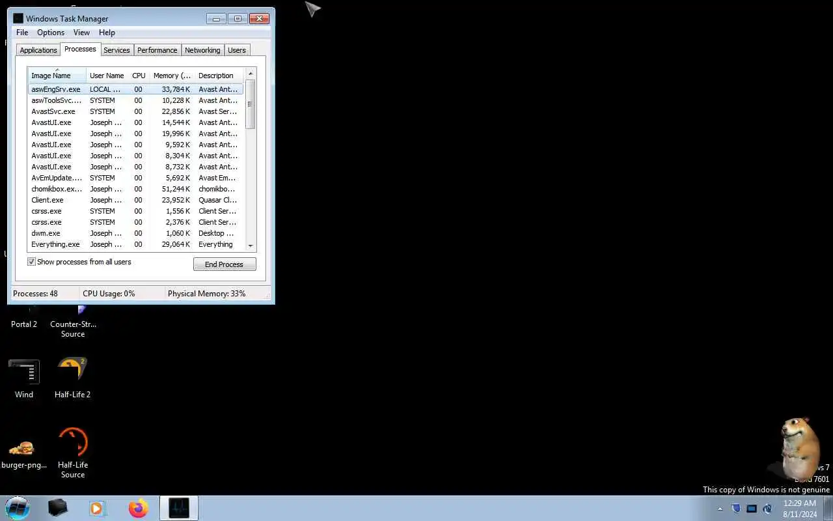Viewport: 833px width, 521px height.
Task: Select the csrss.exe row using 2,376 K
Action: (135, 222)
